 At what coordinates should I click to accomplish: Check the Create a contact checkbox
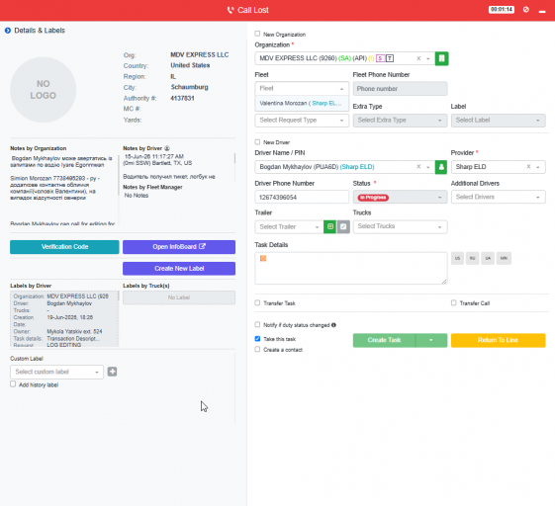coord(257,349)
